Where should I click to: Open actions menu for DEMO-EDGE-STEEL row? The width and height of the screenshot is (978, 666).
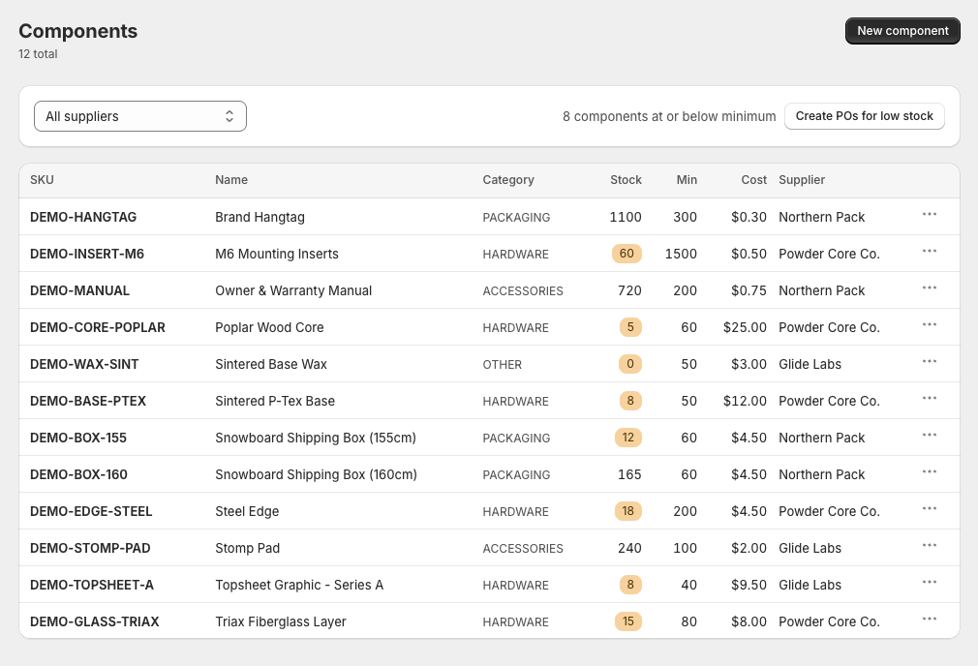pyautogui.click(x=930, y=509)
